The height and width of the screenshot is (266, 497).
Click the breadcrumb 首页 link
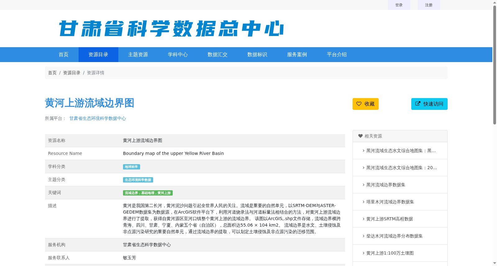(52, 73)
